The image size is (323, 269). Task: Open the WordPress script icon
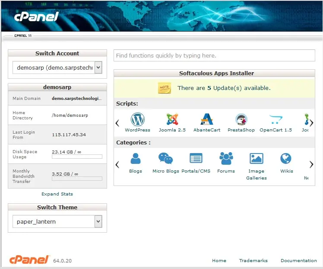tap(137, 120)
